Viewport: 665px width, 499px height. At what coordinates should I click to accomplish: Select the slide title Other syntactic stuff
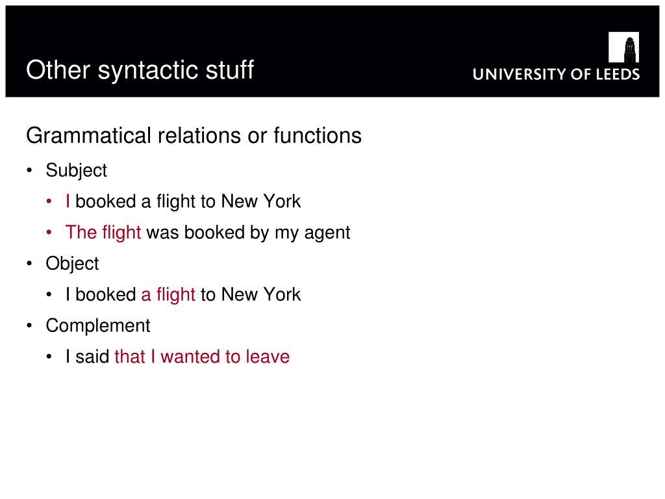(x=140, y=70)
